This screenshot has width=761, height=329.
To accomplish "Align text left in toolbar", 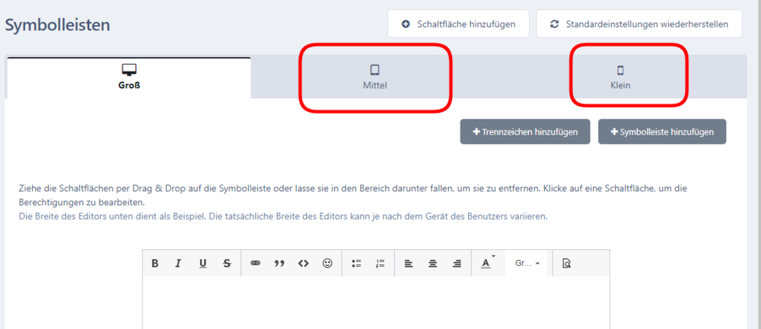I will tap(409, 264).
